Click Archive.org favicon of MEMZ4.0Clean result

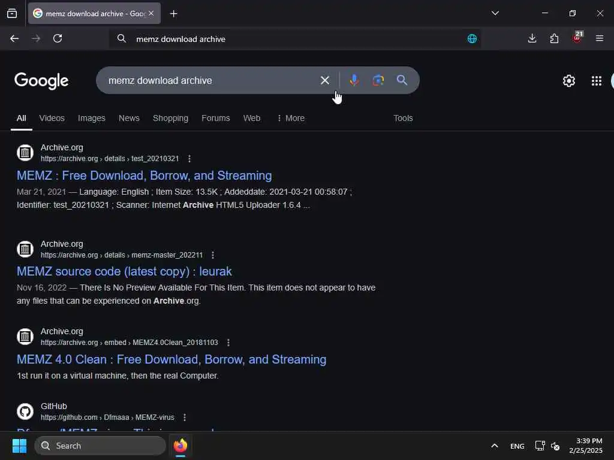(x=25, y=337)
